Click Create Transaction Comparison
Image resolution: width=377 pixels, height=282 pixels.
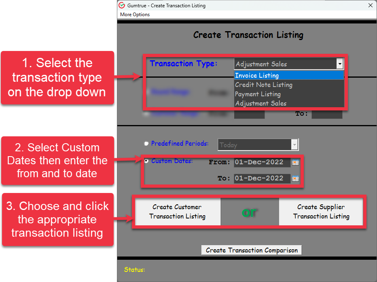tap(251, 250)
